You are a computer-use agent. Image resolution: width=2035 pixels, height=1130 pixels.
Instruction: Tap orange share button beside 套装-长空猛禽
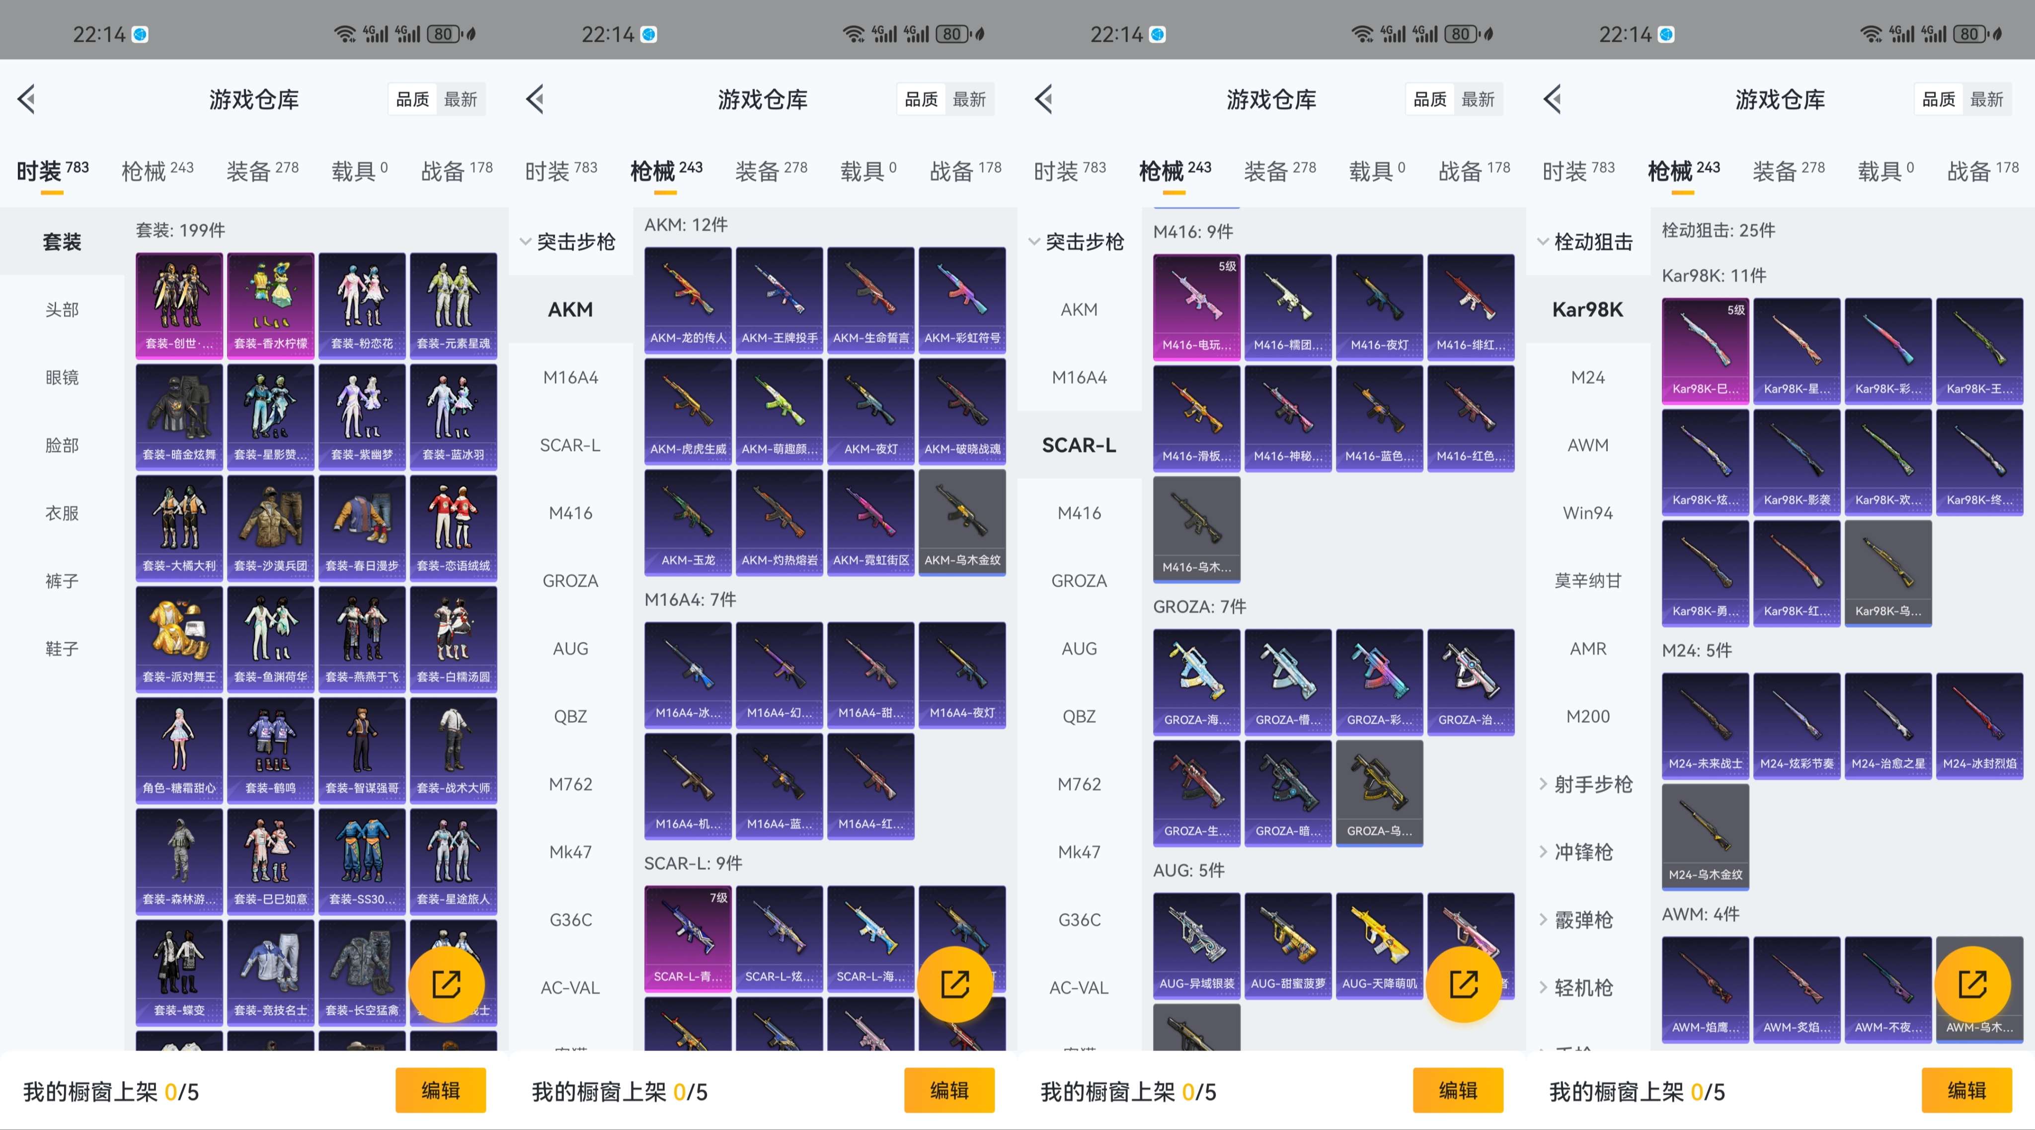[446, 984]
